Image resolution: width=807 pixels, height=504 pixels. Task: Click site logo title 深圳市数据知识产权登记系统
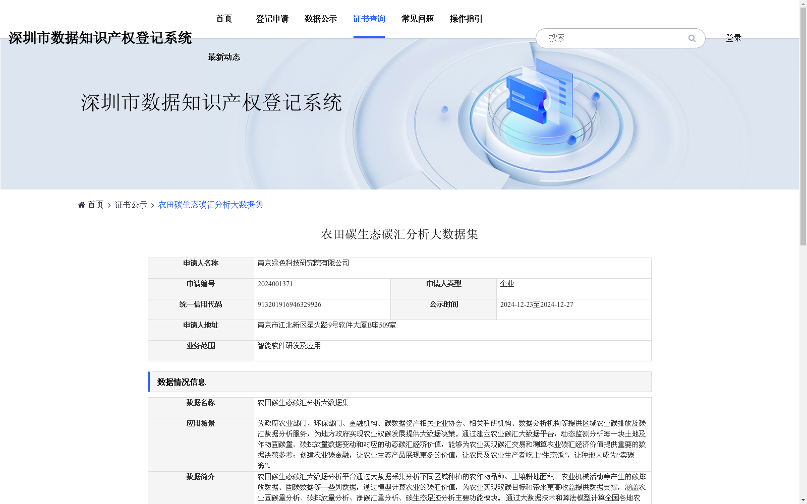point(100,38)
